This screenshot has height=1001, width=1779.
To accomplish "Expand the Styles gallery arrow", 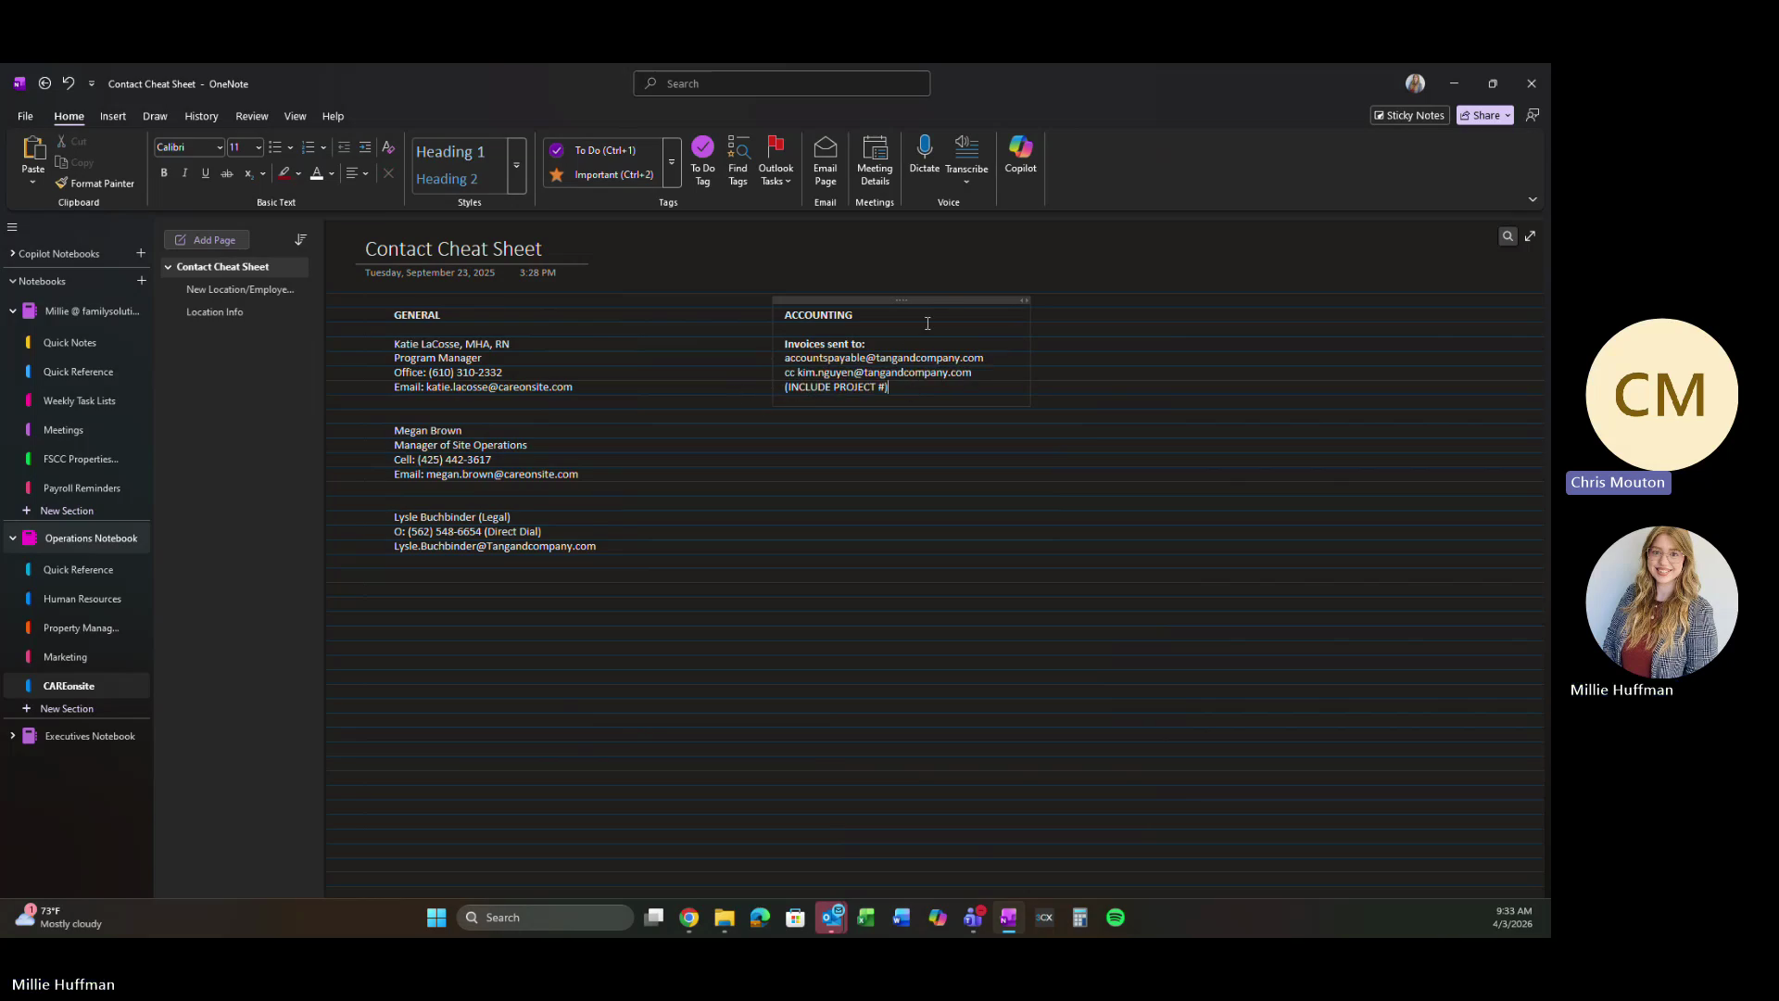I will coord(517,165).
